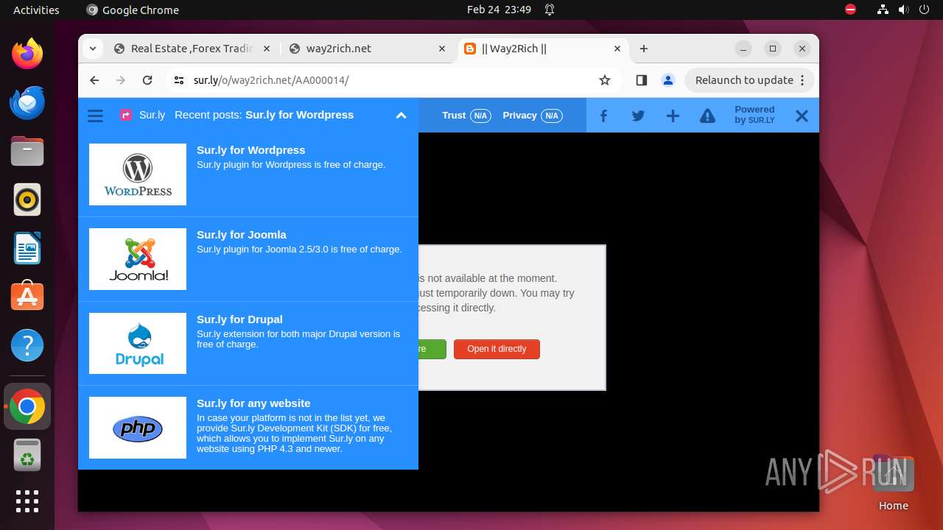Open Sur.ly for any website post
943x530 pixels.
coord(253,403)
